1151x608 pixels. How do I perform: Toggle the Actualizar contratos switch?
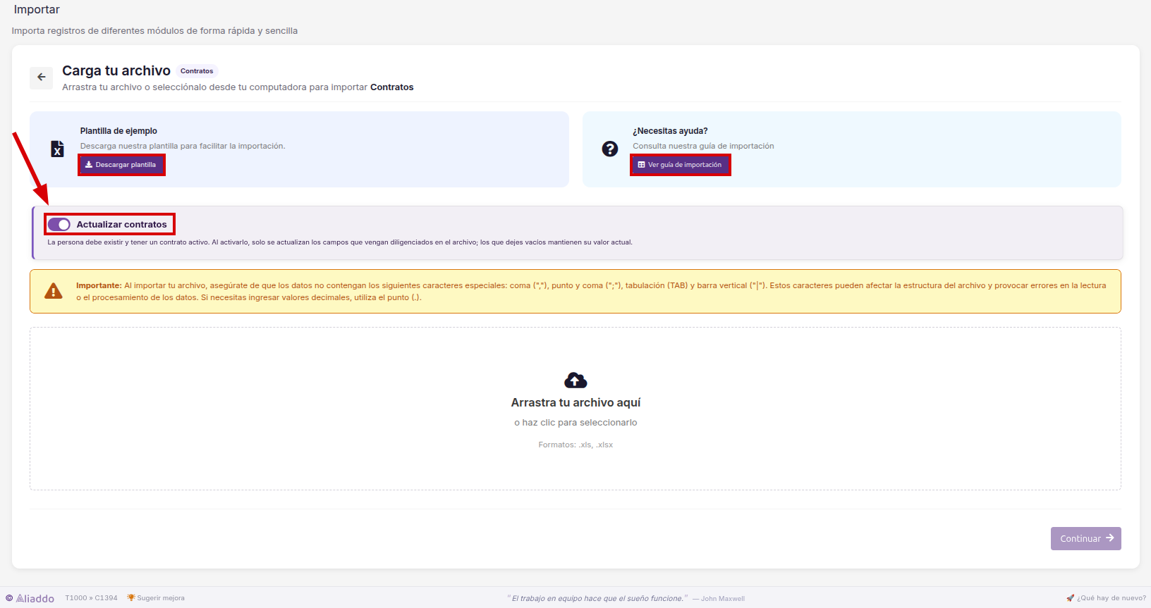pos(59,225)
